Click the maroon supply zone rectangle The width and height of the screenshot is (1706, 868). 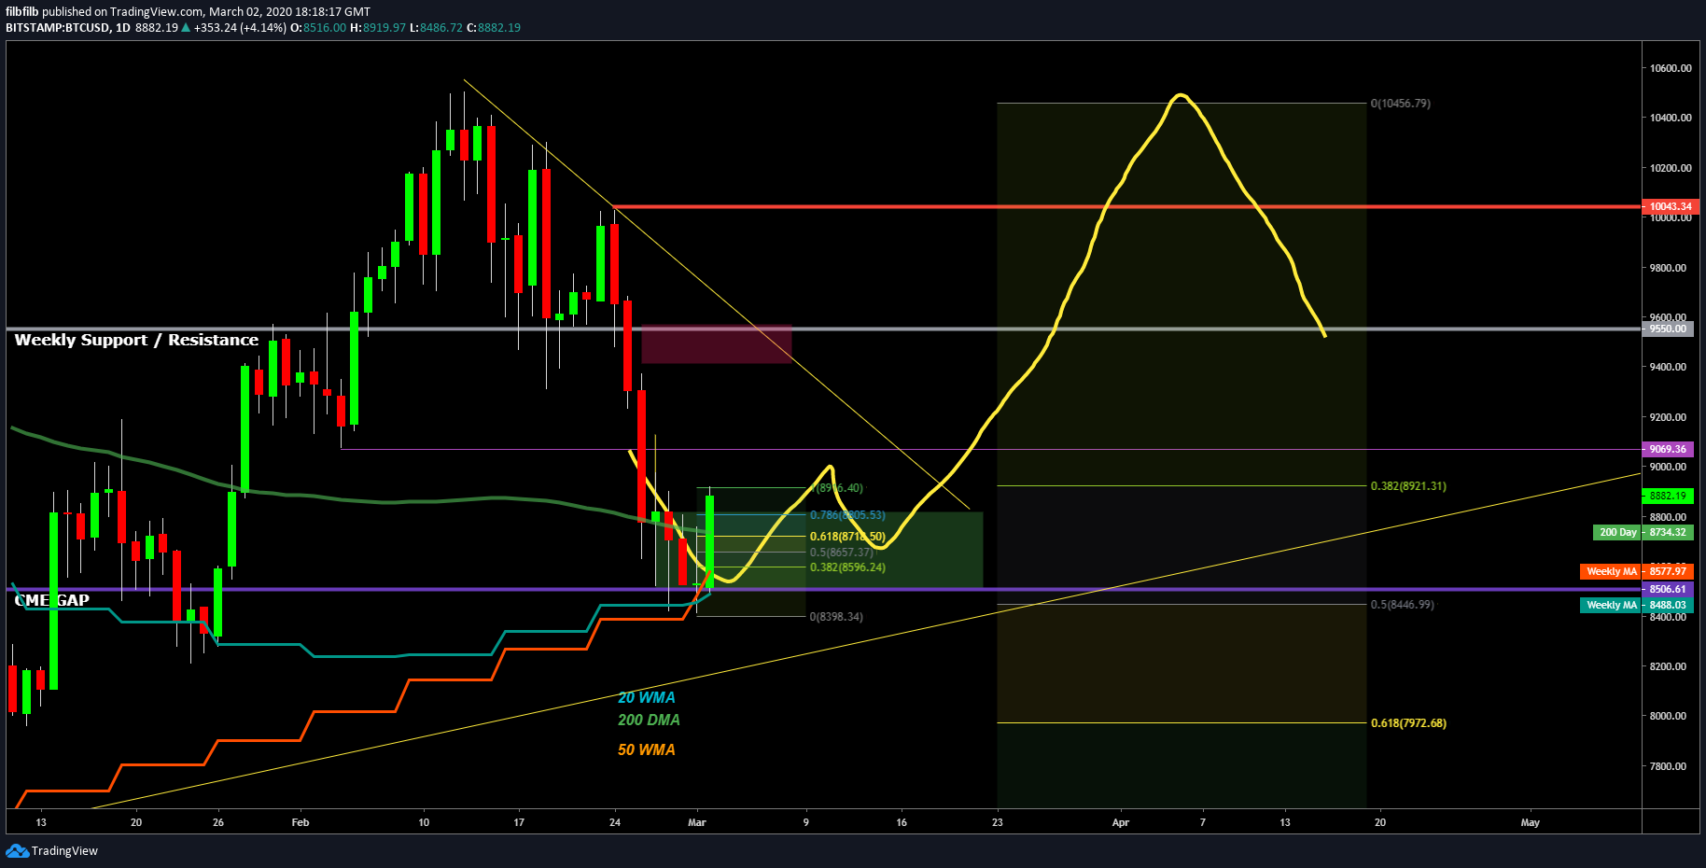tap(716, 343)
